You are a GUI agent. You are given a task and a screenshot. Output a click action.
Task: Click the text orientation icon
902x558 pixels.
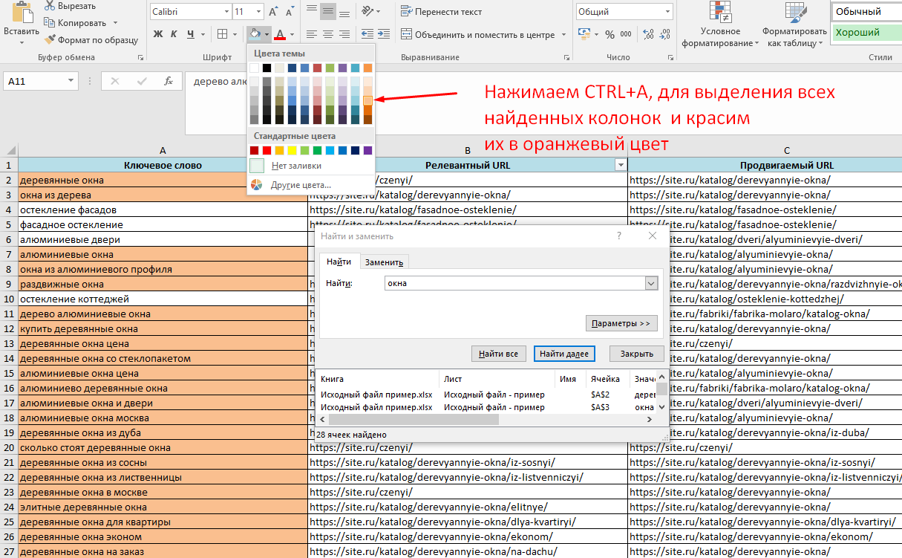[366, 12]
